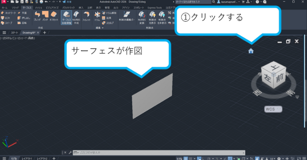Select the Extrude (押し出し) surface tool

(24, 18)
